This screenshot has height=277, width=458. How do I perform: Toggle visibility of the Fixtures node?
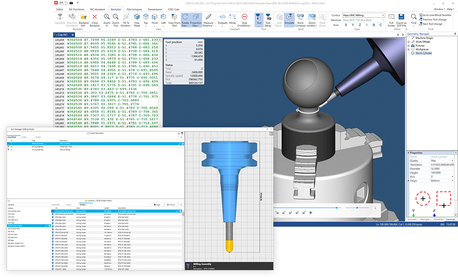pyautogui.click(x=408, y=46)
